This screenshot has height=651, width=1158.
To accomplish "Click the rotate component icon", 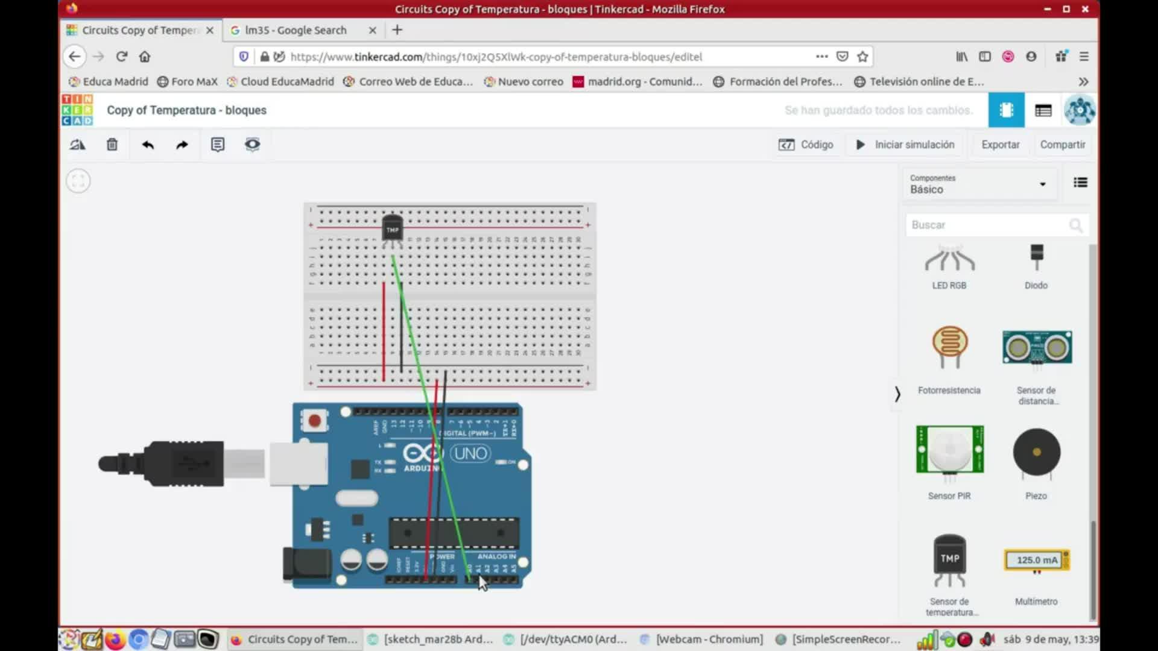I will 78,145.
